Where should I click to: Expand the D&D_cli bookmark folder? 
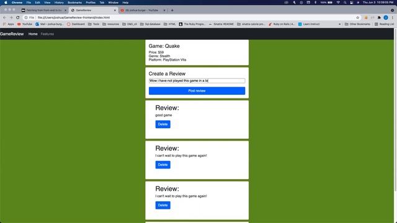tap(130, 24)
